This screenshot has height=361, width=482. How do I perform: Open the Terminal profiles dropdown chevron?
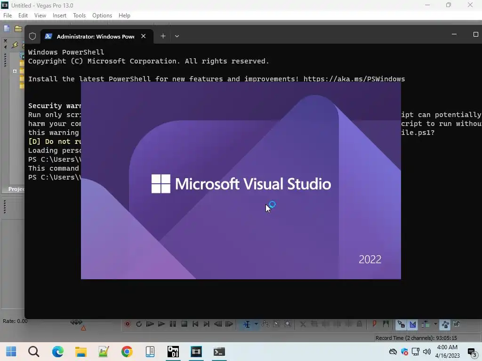coord(177,36)
